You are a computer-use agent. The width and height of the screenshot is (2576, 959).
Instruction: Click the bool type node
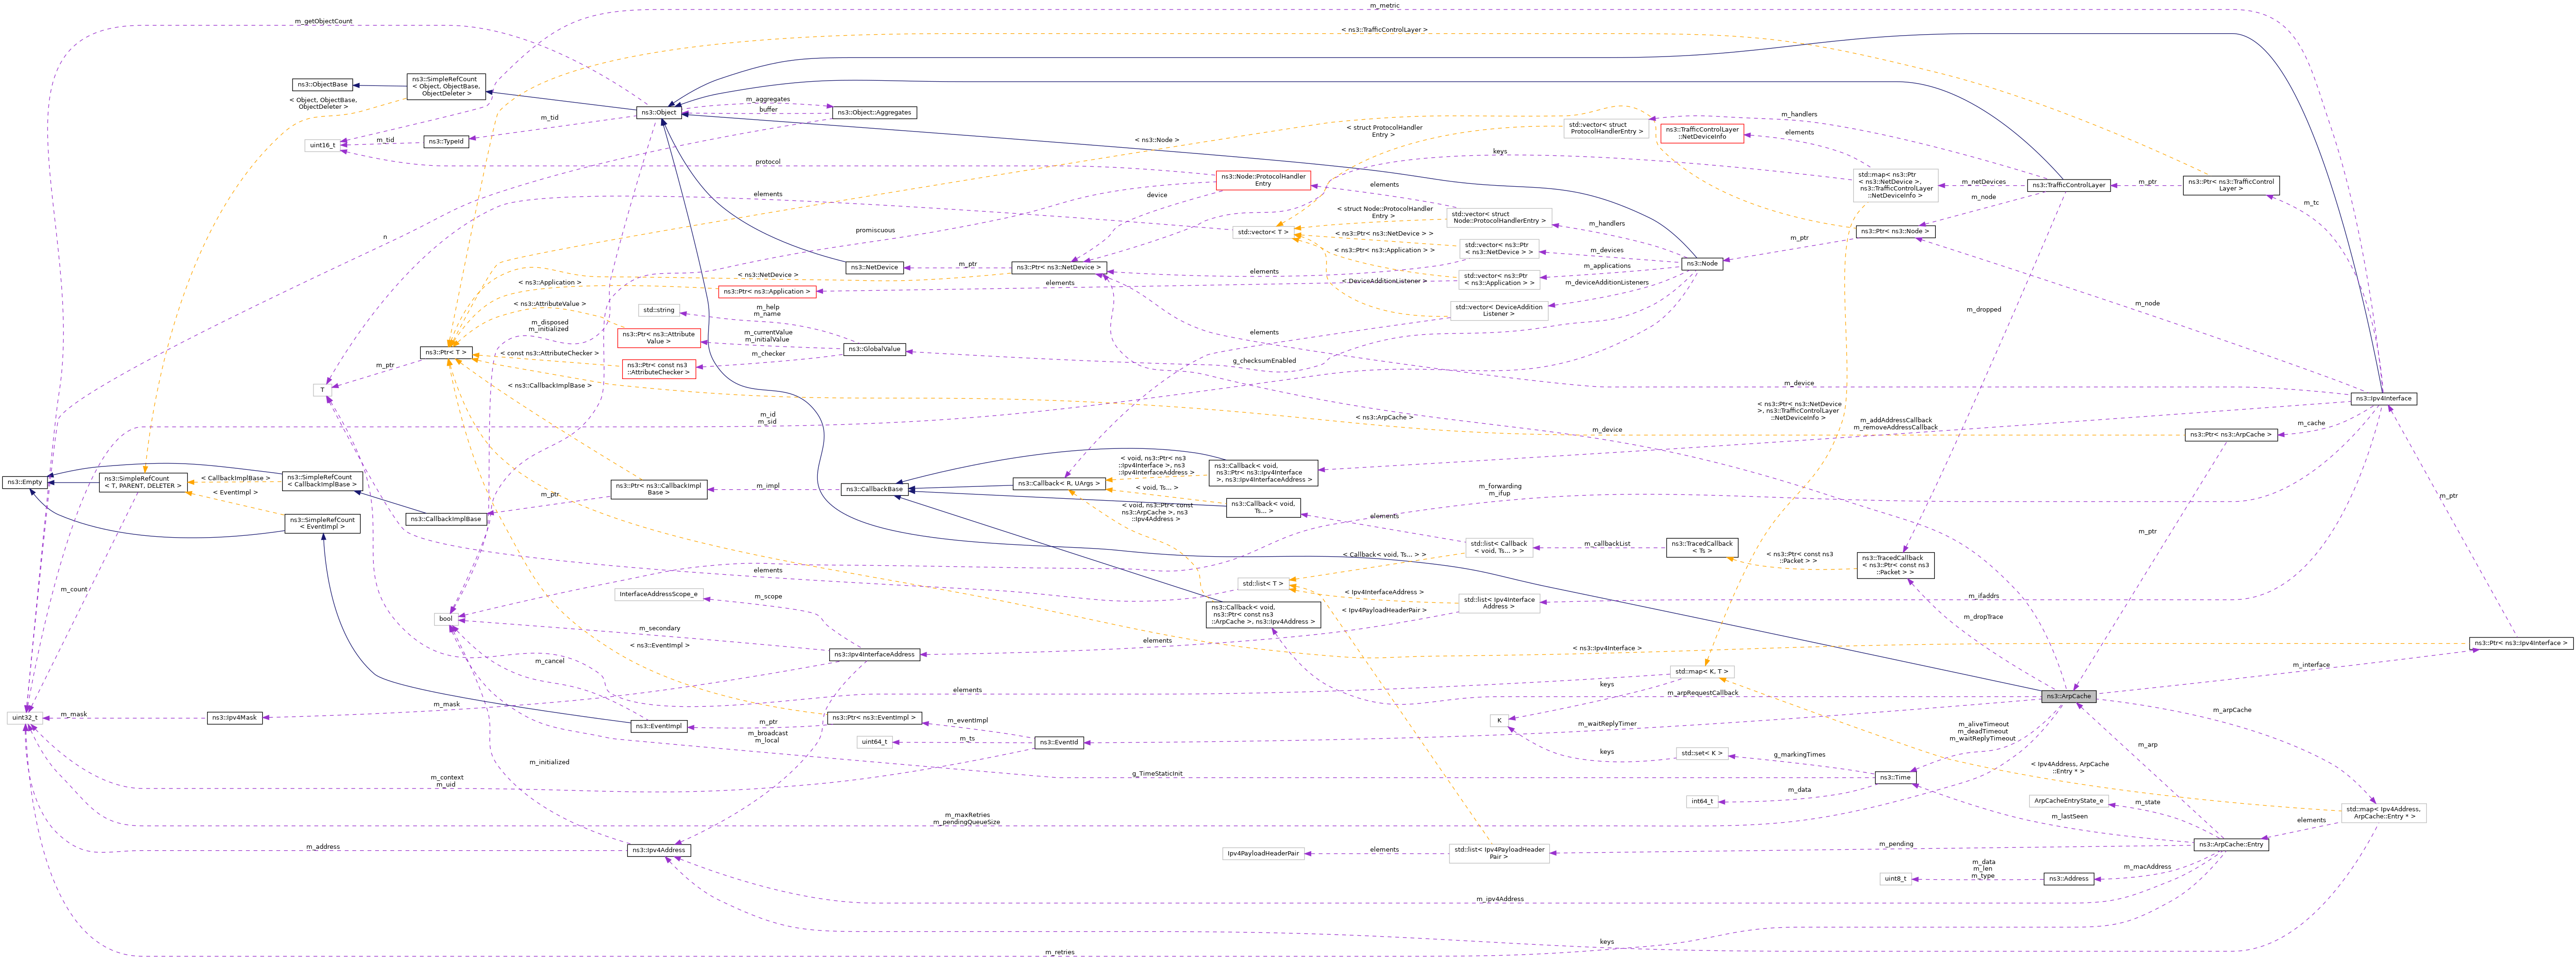(446, 619)
